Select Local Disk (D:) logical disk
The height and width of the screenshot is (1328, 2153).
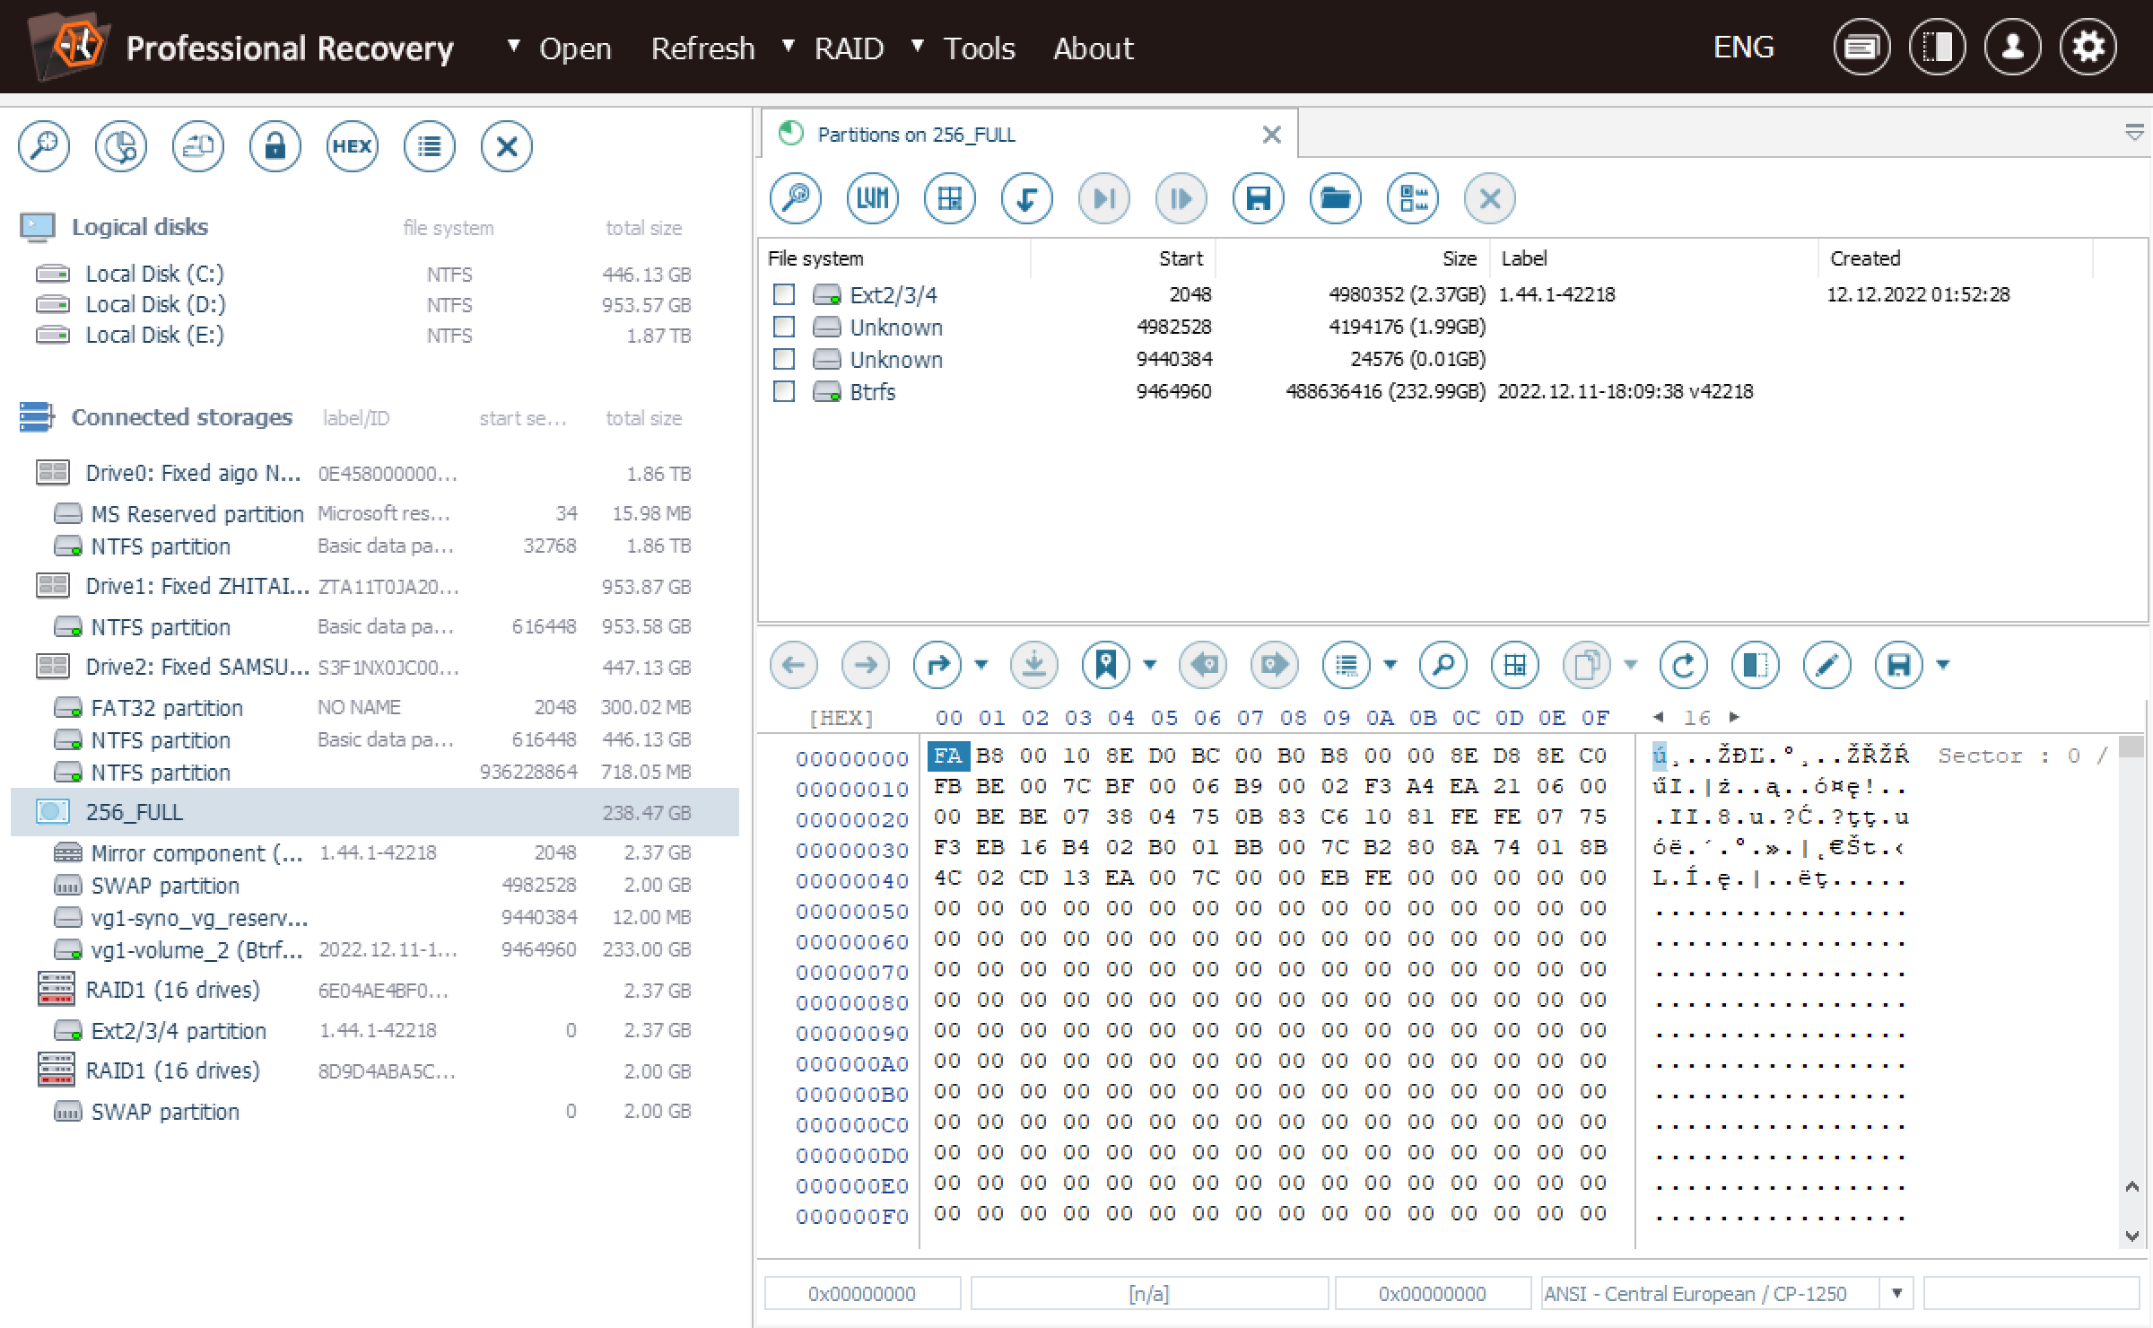(x=363, y=304)
